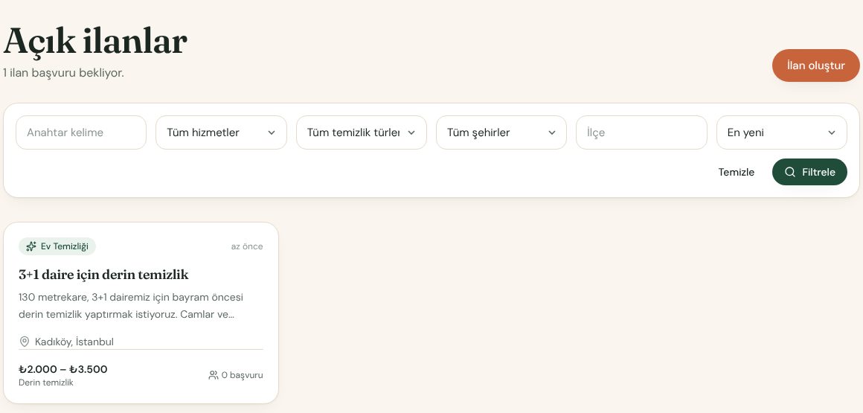The width and height of the screenshot is (863, 413).
Task: Click the Açık ilanlar page heading
Action: coord(95,42)
